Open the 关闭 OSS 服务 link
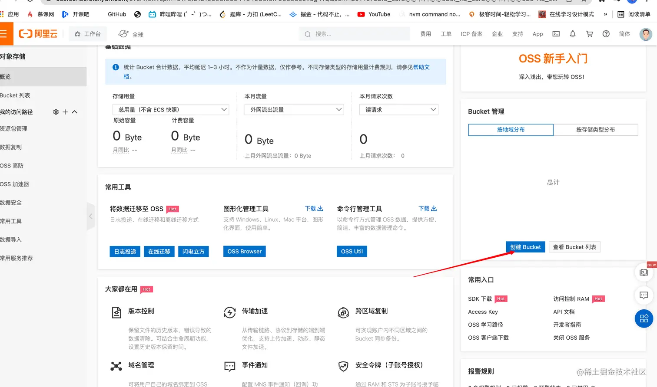657x387 pixels. pyautogui.click(x=571, y=338)
